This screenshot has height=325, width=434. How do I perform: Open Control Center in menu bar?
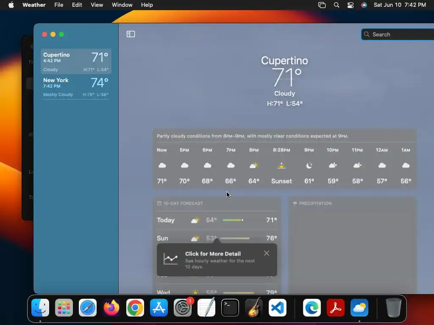click(351, 5)
